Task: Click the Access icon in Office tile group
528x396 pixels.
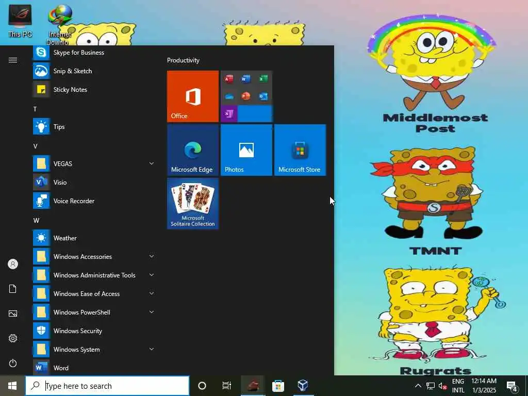Action: [x=229, y=79]
